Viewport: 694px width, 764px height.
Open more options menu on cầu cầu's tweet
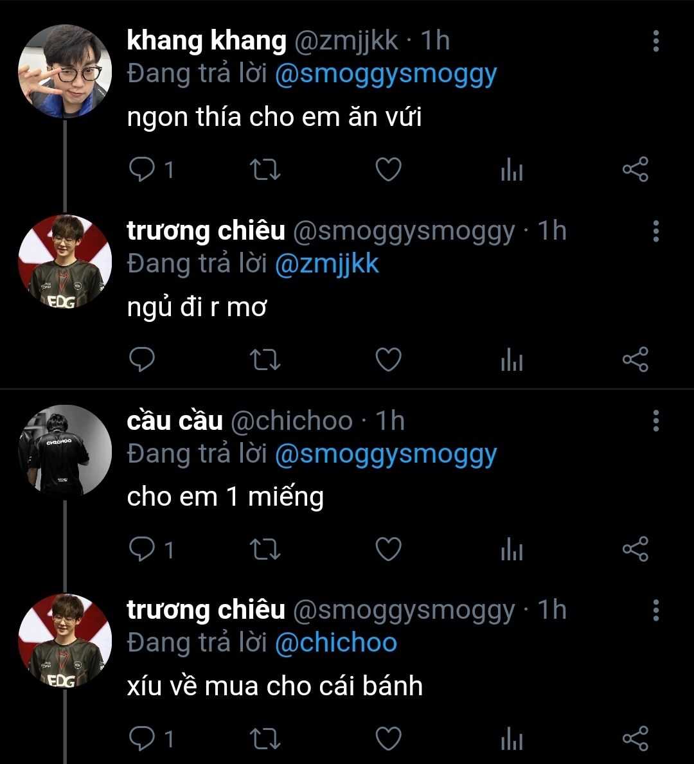tap(656, 420)
